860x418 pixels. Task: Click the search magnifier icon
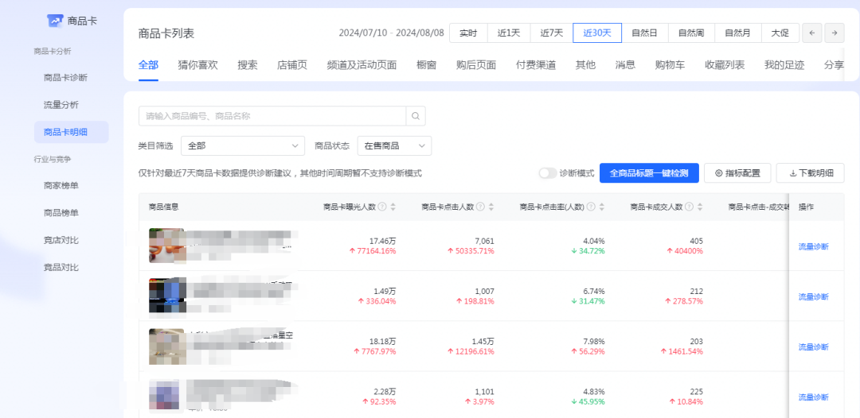[416, 116]
